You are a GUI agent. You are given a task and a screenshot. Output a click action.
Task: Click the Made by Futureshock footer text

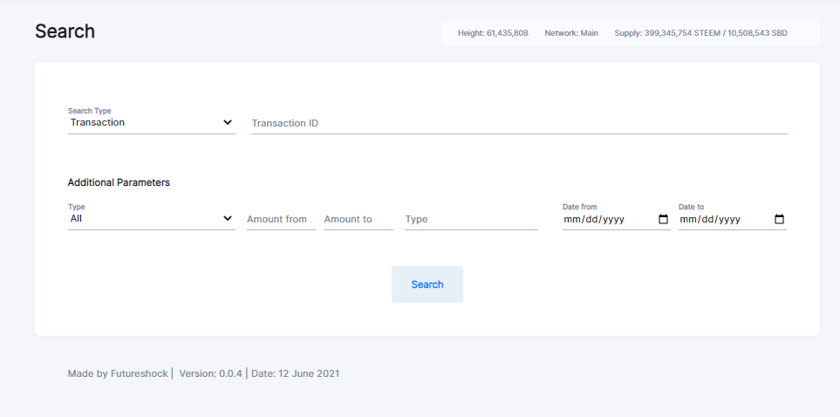118,373
